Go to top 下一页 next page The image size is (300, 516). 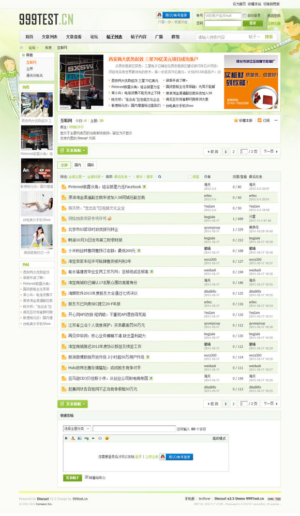tap(271, 151)
